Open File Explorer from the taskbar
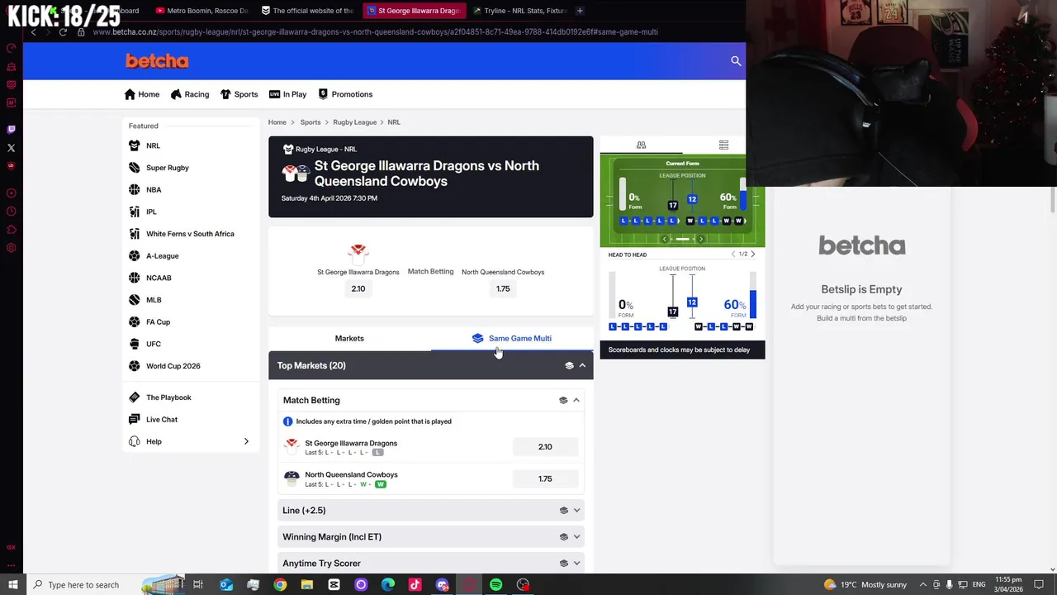 (307, 585)
